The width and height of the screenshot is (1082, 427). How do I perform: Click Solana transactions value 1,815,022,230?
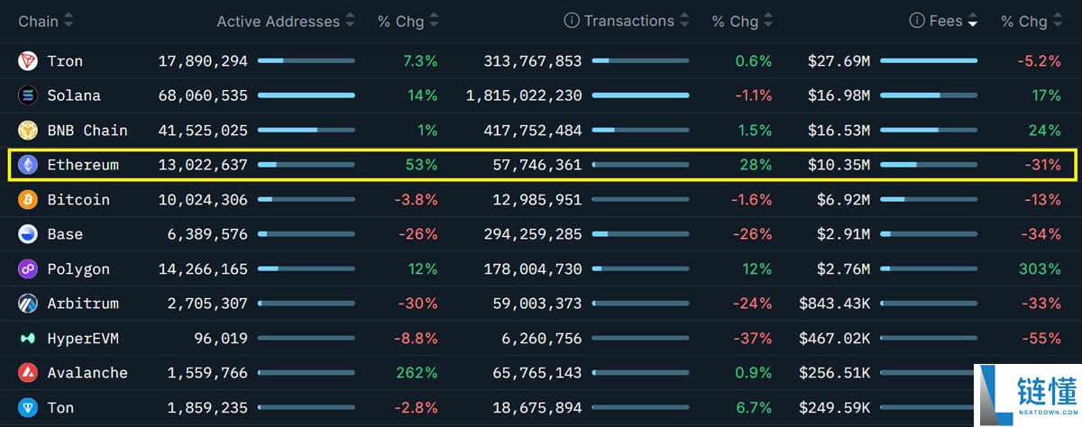coord(524,95)
